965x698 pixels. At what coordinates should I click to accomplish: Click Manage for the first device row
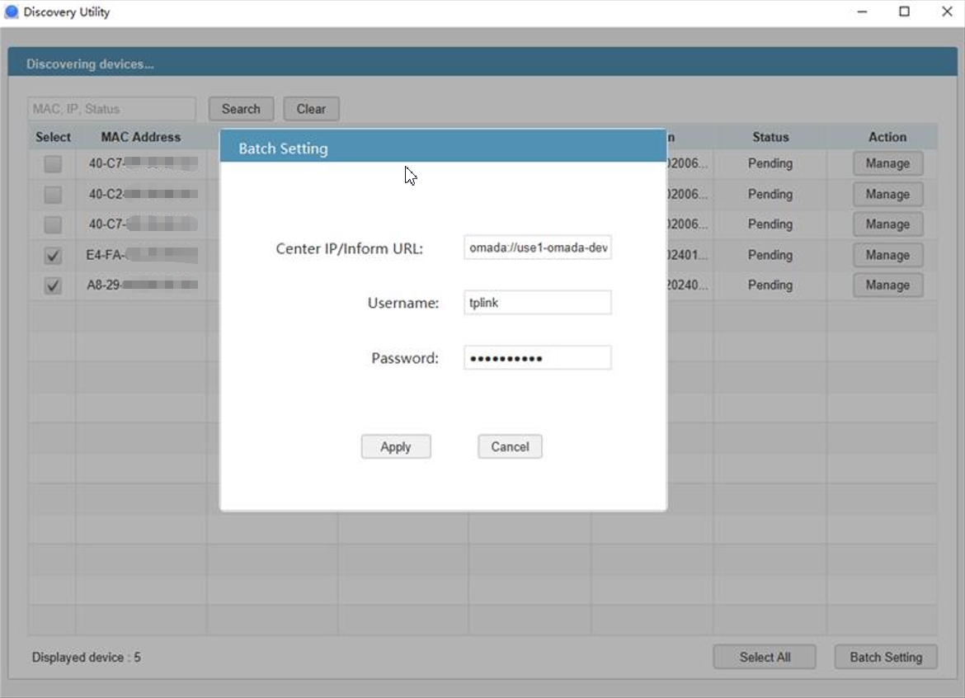887,163
